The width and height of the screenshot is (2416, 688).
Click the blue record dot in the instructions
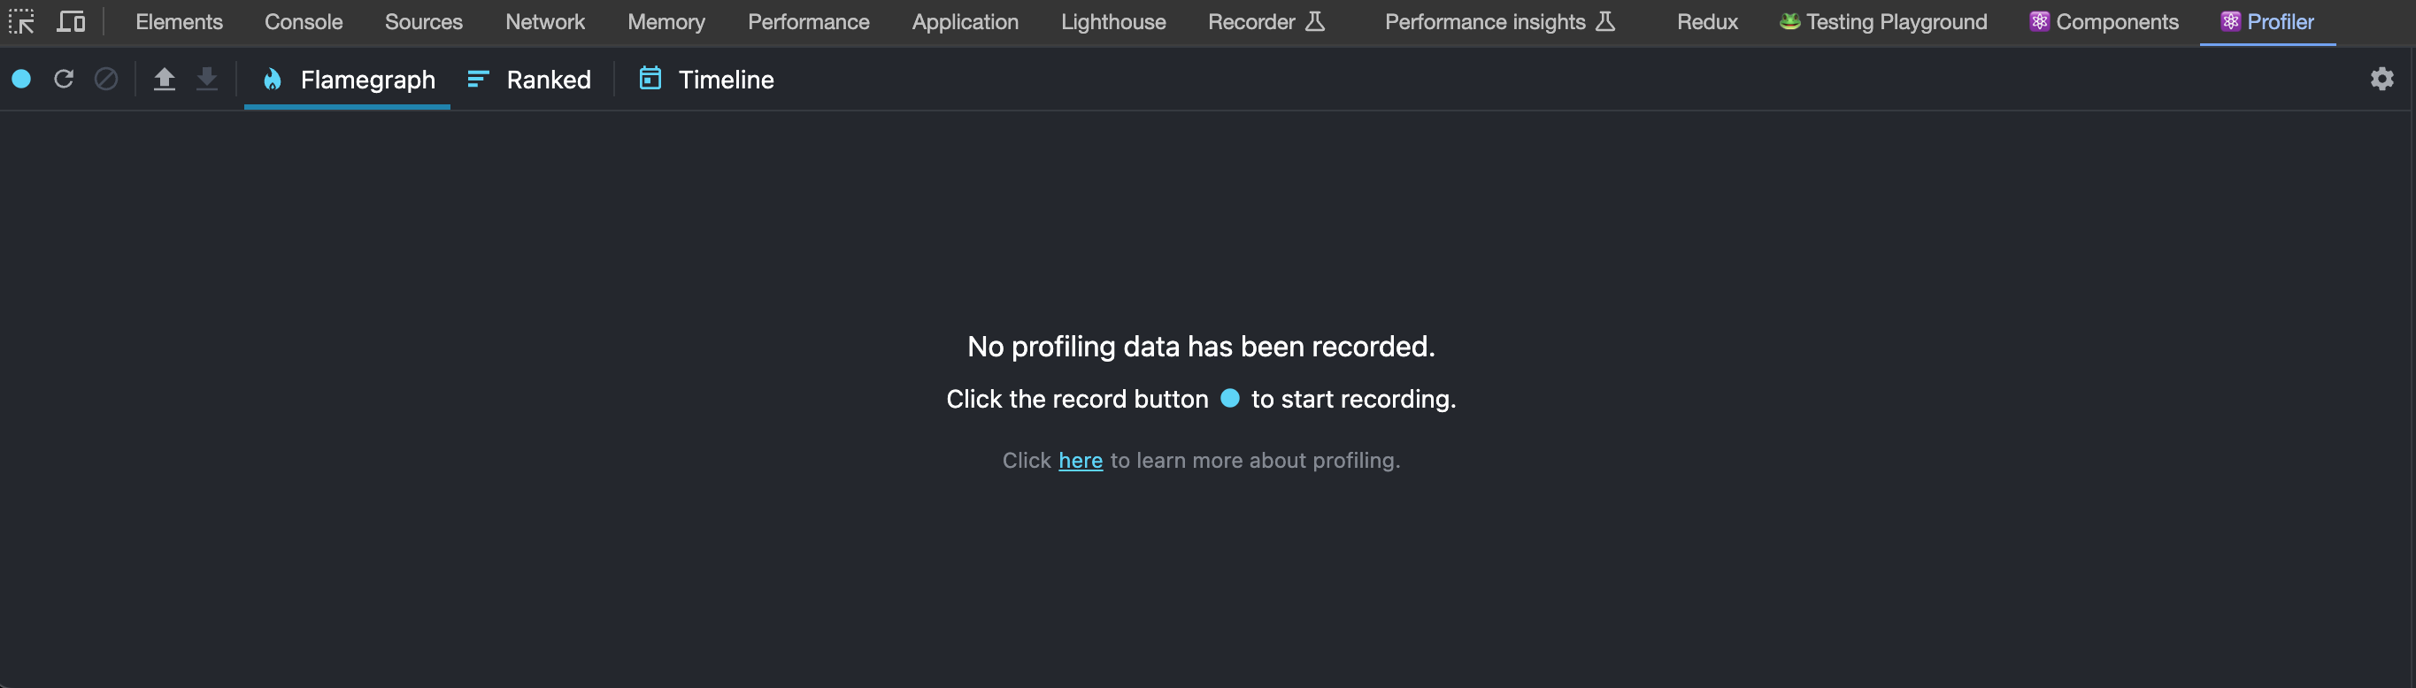1230,398
